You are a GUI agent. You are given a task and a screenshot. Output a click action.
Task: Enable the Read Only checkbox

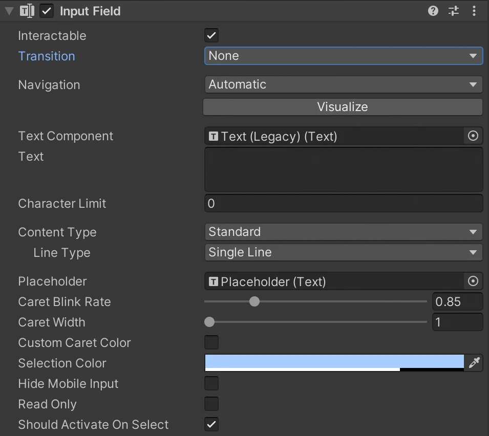(x=211, y=404)
